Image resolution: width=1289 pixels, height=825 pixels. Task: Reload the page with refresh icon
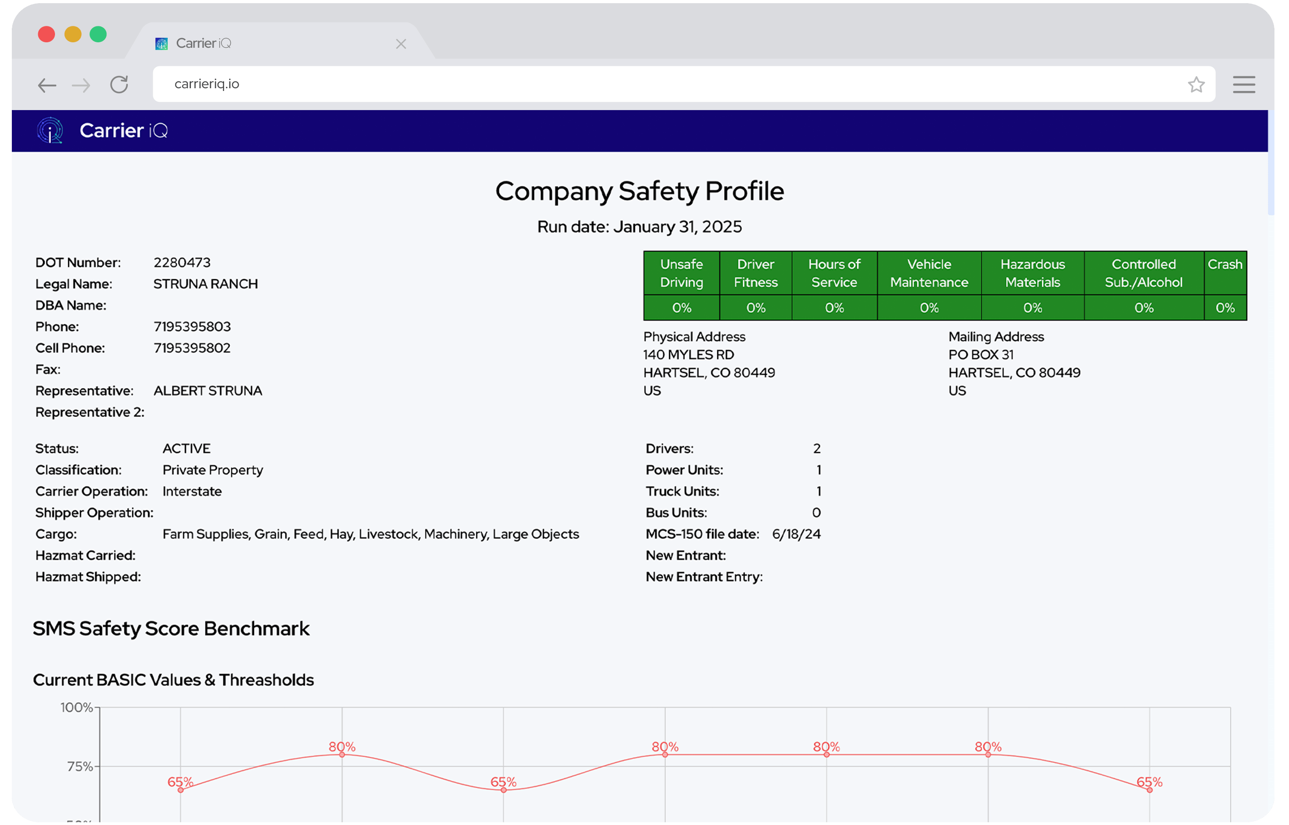pos(119,84)
